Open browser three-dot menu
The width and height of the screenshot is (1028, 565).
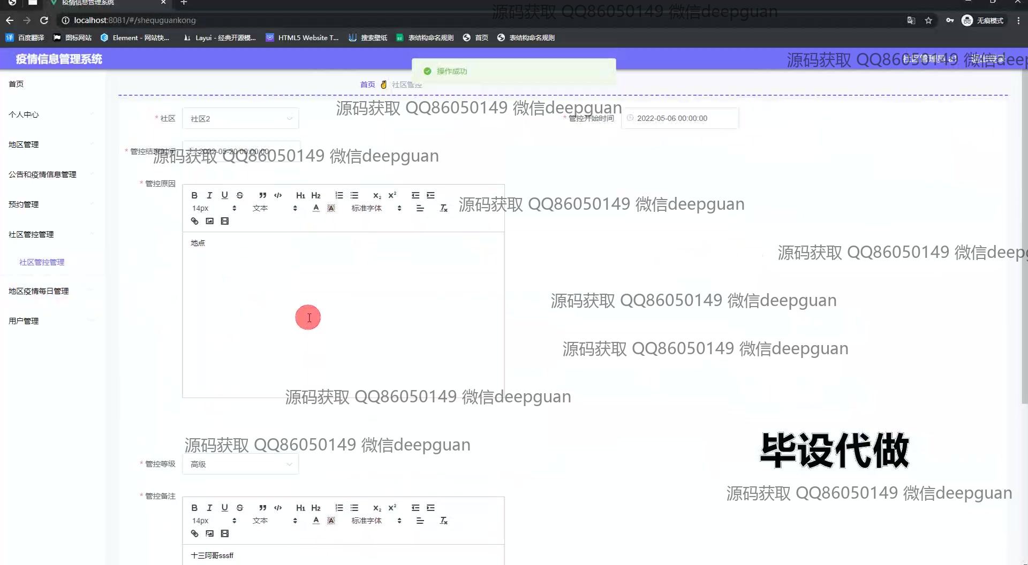pos(1018,20)
